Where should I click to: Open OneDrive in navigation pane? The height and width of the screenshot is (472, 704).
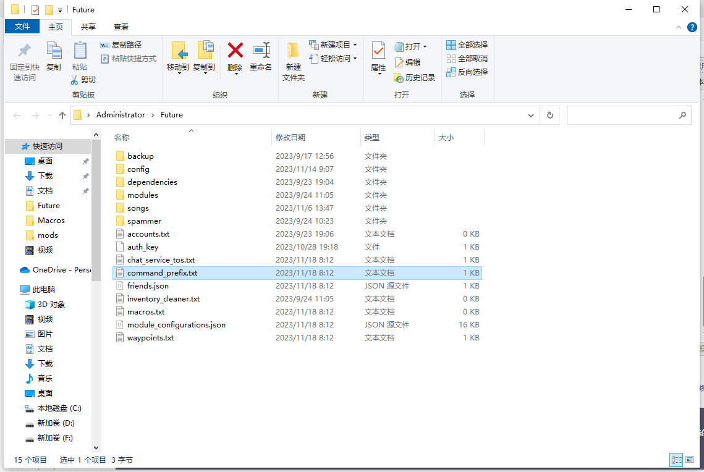click(x=55, y=269)
